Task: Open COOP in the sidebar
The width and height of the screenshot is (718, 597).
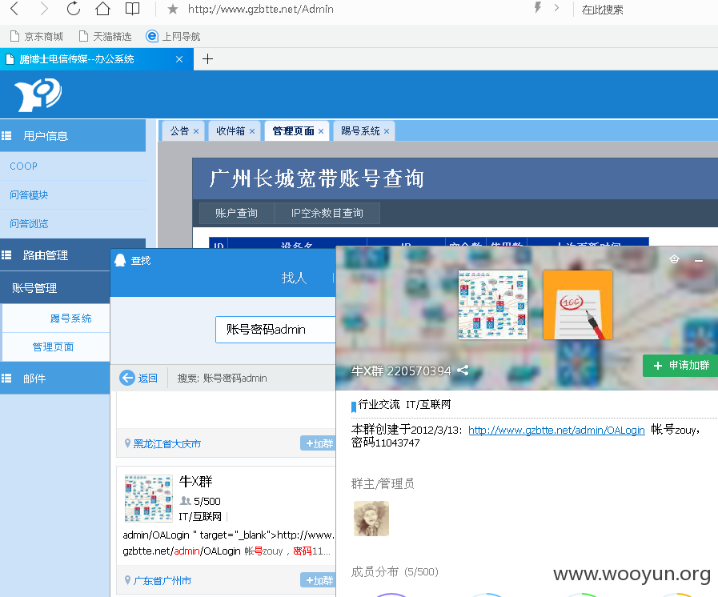Action: 23,166
